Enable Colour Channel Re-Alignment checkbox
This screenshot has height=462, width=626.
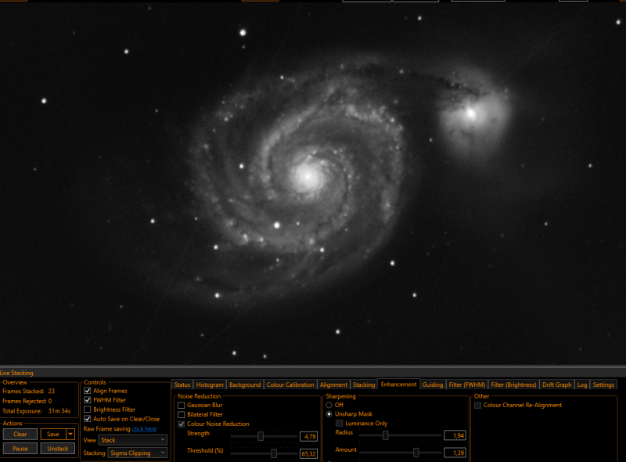(477, 406)
